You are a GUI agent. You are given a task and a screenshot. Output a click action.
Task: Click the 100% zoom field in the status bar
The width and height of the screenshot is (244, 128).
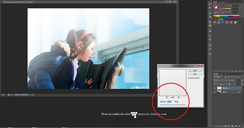pos(3,95)
